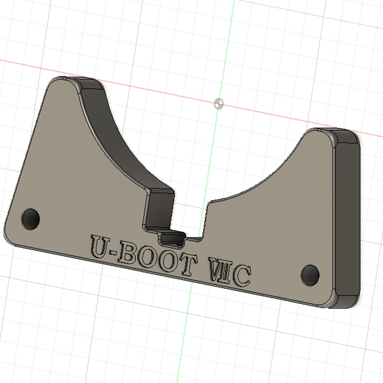
Task: Click the embossed 'U-BOOT VIIC' text
Action: coord(171,261)
